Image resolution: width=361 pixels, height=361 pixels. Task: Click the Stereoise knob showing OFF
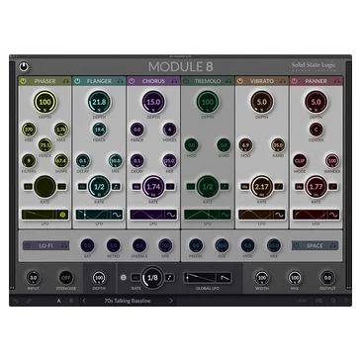pyautogui.click(x=66, y=278)
